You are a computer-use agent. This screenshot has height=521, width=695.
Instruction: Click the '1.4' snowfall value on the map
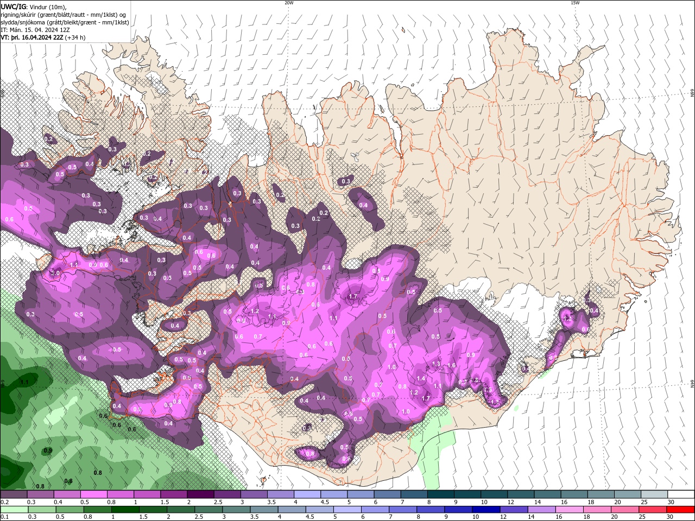pos(421,378)
